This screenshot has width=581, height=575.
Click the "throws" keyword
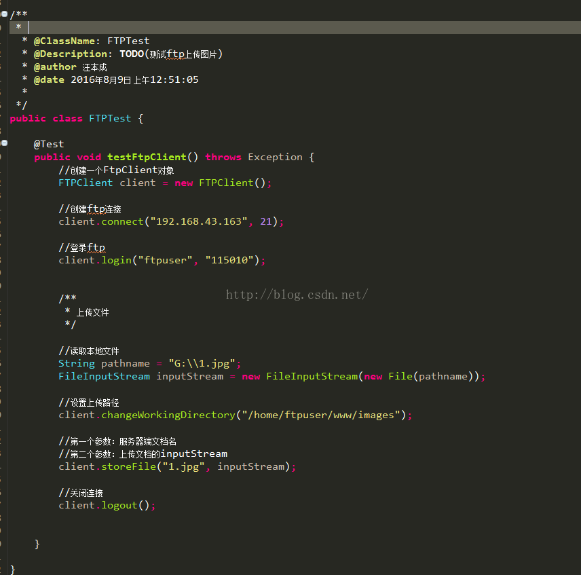223,157
